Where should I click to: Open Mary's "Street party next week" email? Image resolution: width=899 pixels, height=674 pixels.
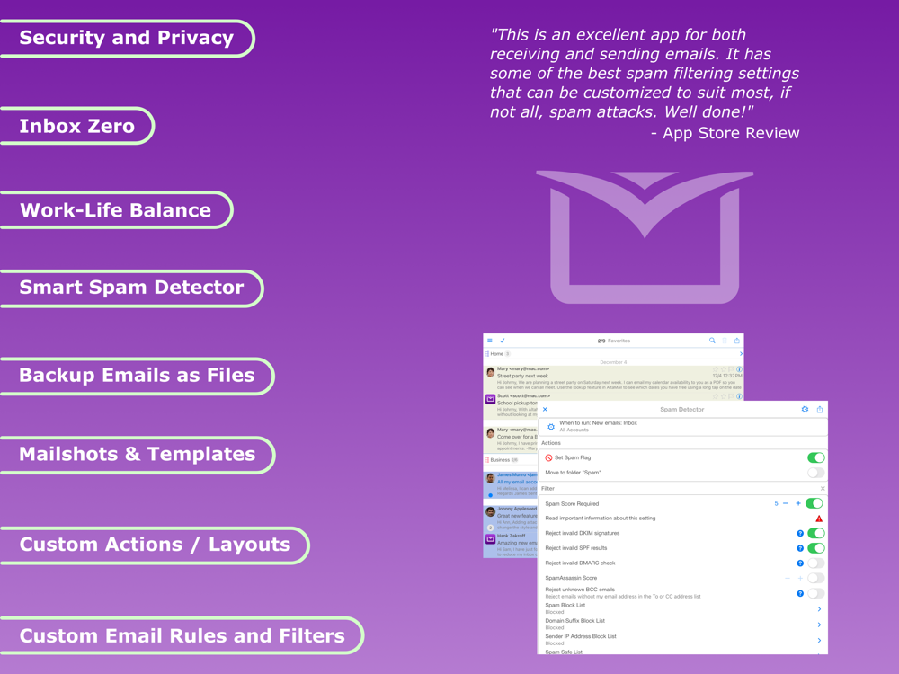coord(613,379)
